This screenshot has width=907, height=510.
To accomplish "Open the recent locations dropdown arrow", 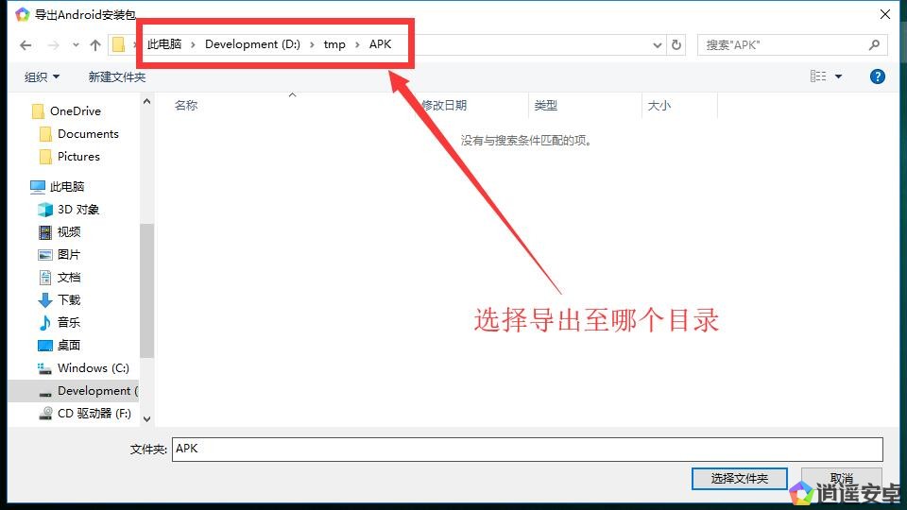I will [76, 45].
